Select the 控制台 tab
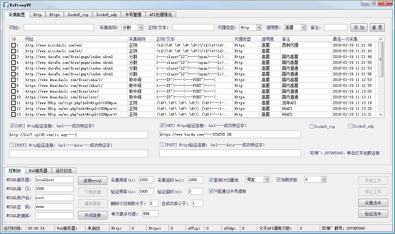This screenshot has width=395, height=234. (x=15, y=170)
